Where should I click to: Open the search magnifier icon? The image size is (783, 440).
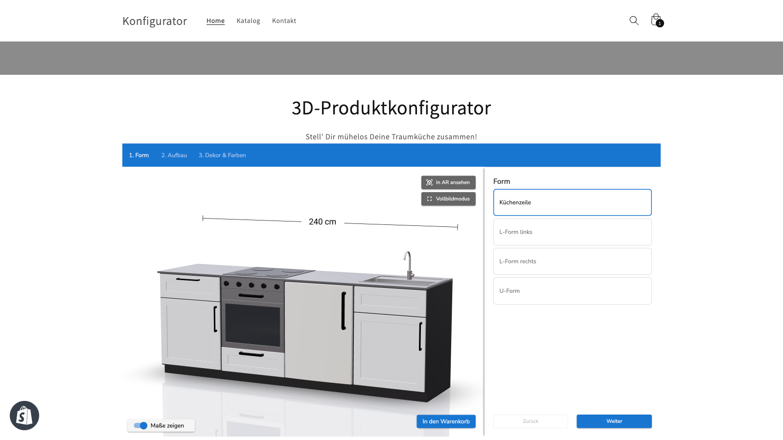point(634,21)
